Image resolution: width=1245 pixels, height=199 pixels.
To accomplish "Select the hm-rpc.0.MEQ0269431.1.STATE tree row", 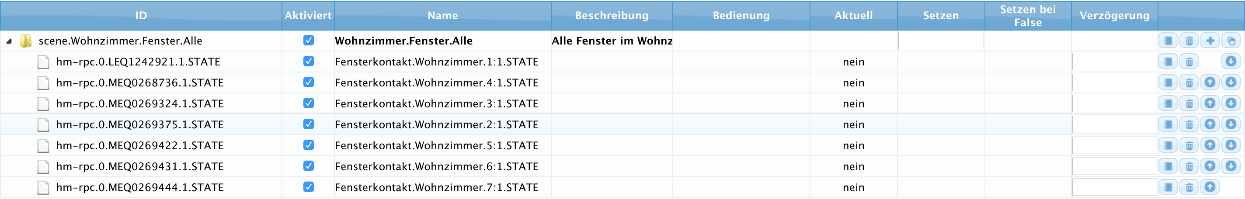I will [140, 167].
